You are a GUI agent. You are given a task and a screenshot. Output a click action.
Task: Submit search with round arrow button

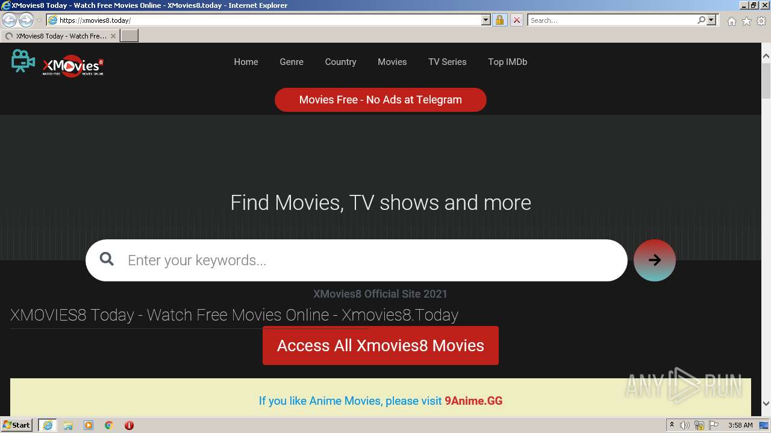coord(655,260)
